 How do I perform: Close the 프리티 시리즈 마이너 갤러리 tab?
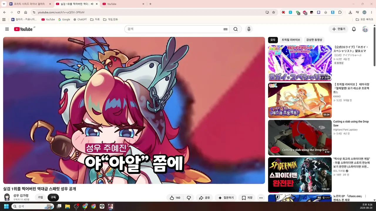(x=50, y=4)
